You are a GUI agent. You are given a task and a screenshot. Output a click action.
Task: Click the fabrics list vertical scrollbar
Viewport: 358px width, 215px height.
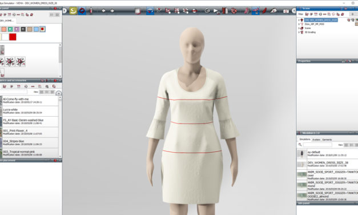pyautogui.click(x=60, y=126)
